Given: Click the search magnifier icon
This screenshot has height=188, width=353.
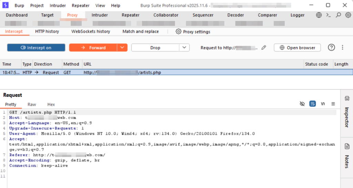Looking at the screenshot, I should click(339, 15).
